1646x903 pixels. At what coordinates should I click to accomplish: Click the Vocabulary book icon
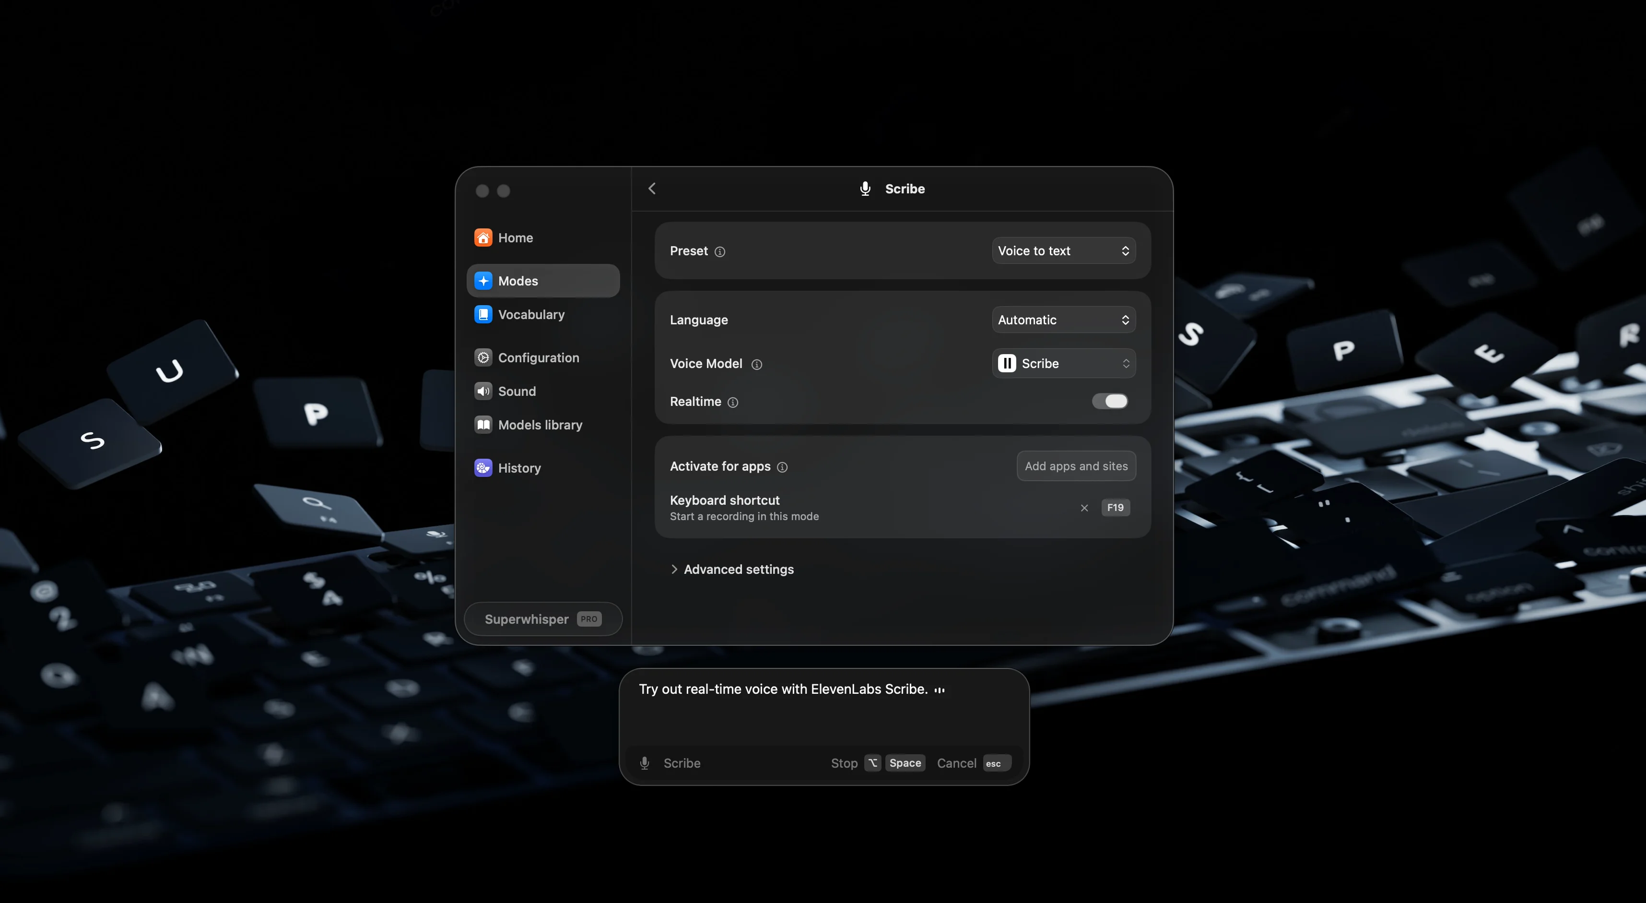click(x=483, y=314)
